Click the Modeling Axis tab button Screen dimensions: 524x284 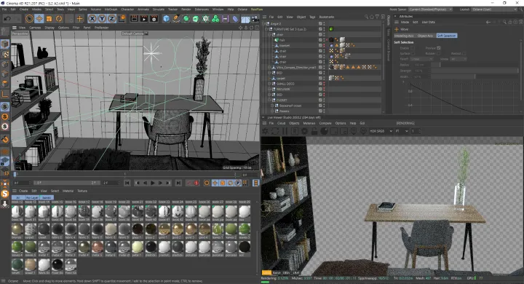[x=405, y=36]
